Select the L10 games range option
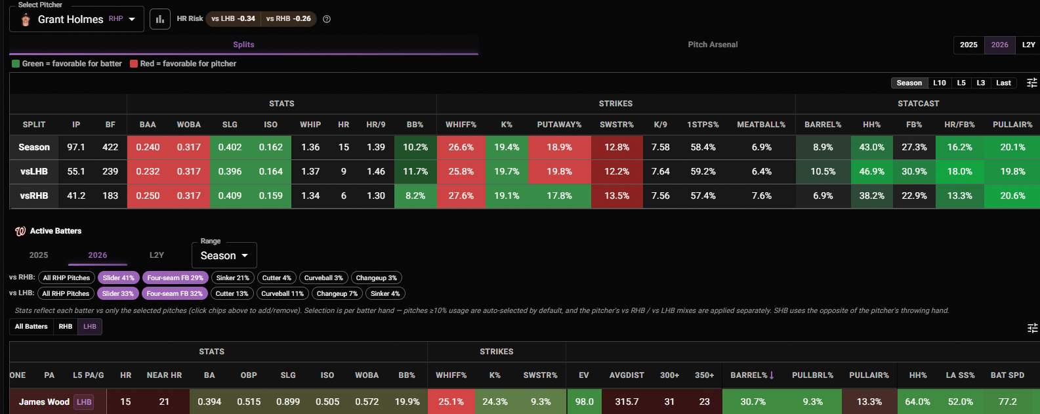Viewport: 1040px width, 414px height. [940, 83]
